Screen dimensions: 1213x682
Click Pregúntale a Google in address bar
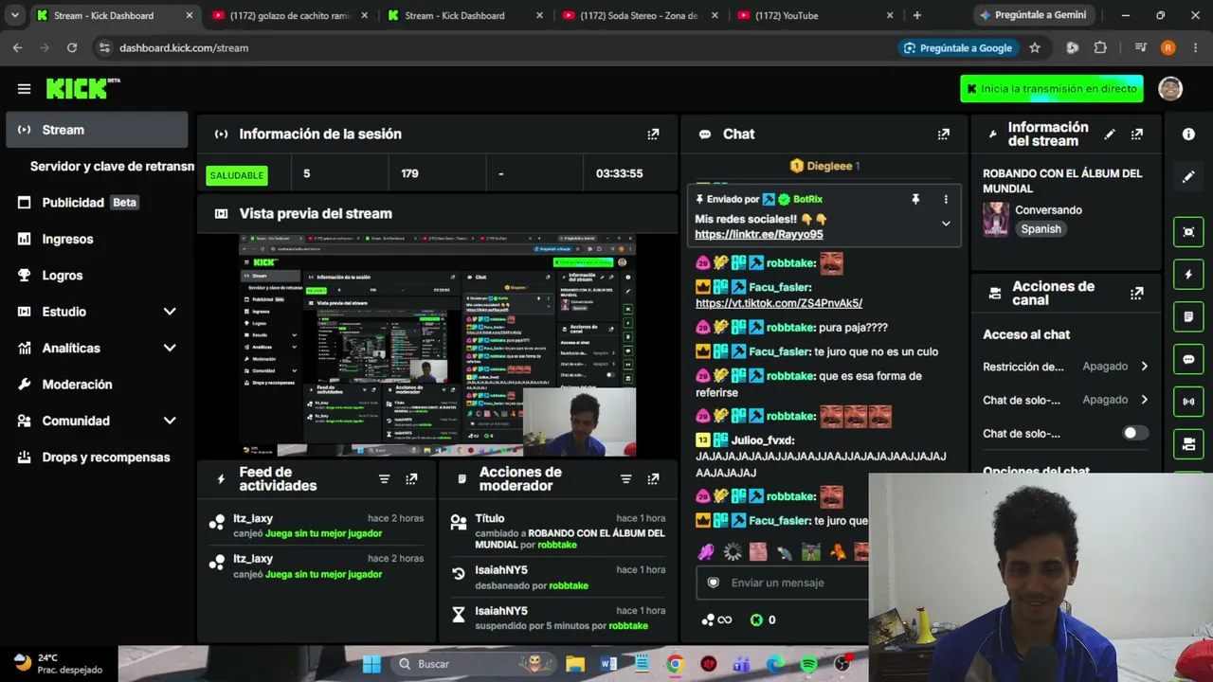pyautogui.click(x=958, y=47)
